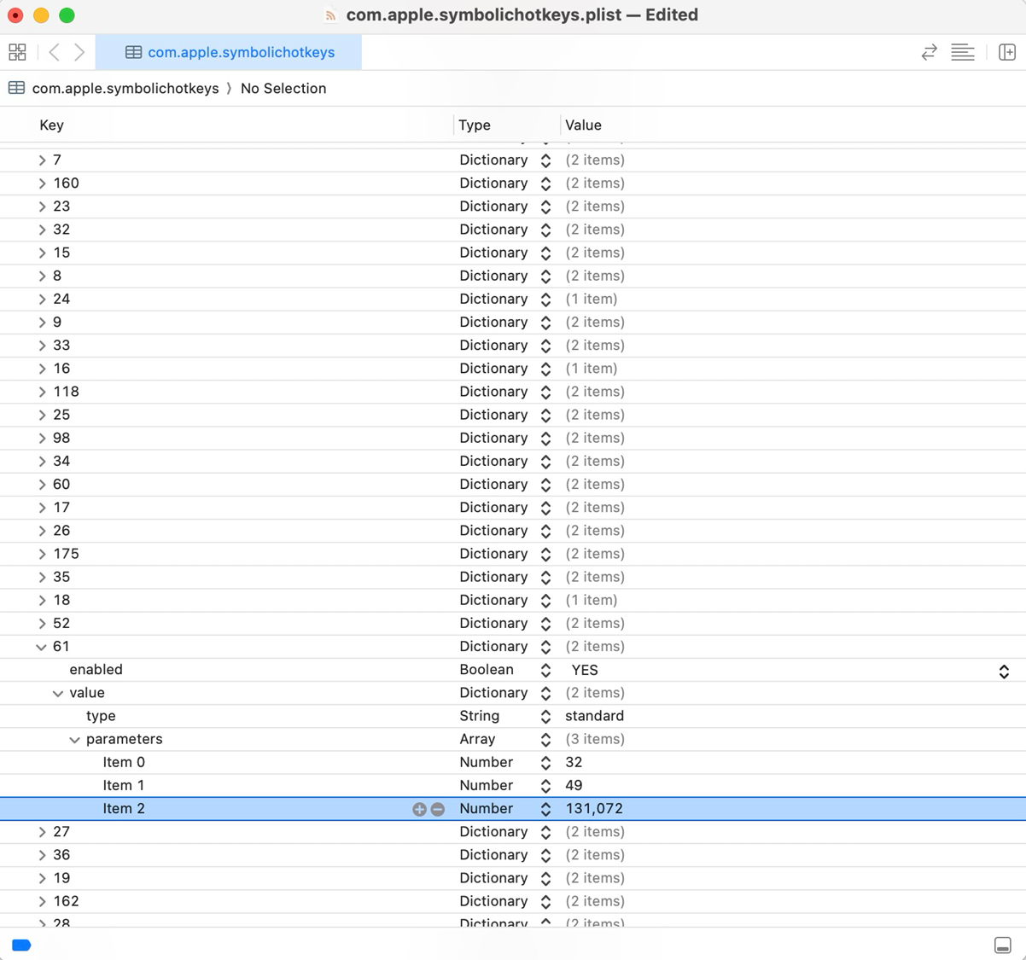Open the YES/NO value popup for enabled
The image size is (1026, 960).
[x=1004, y=671]
